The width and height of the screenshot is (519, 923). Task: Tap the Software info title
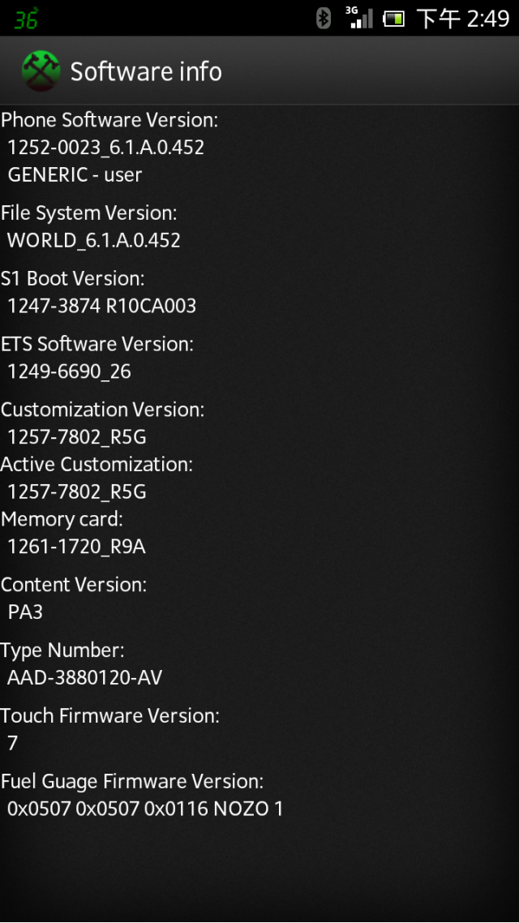coord(146,72)
